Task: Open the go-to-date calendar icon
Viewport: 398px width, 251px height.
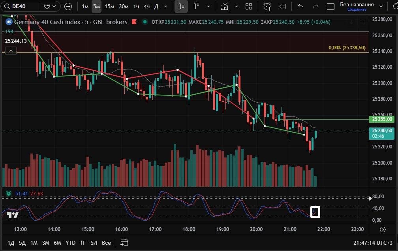Action: point(124,242)
